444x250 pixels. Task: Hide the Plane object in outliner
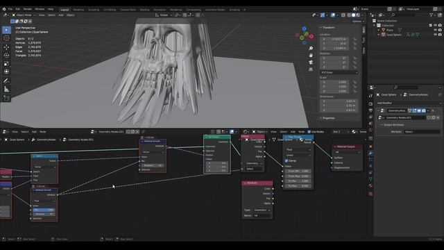[435, 30]
